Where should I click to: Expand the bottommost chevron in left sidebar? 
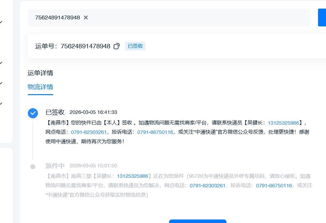pos(1,103)
